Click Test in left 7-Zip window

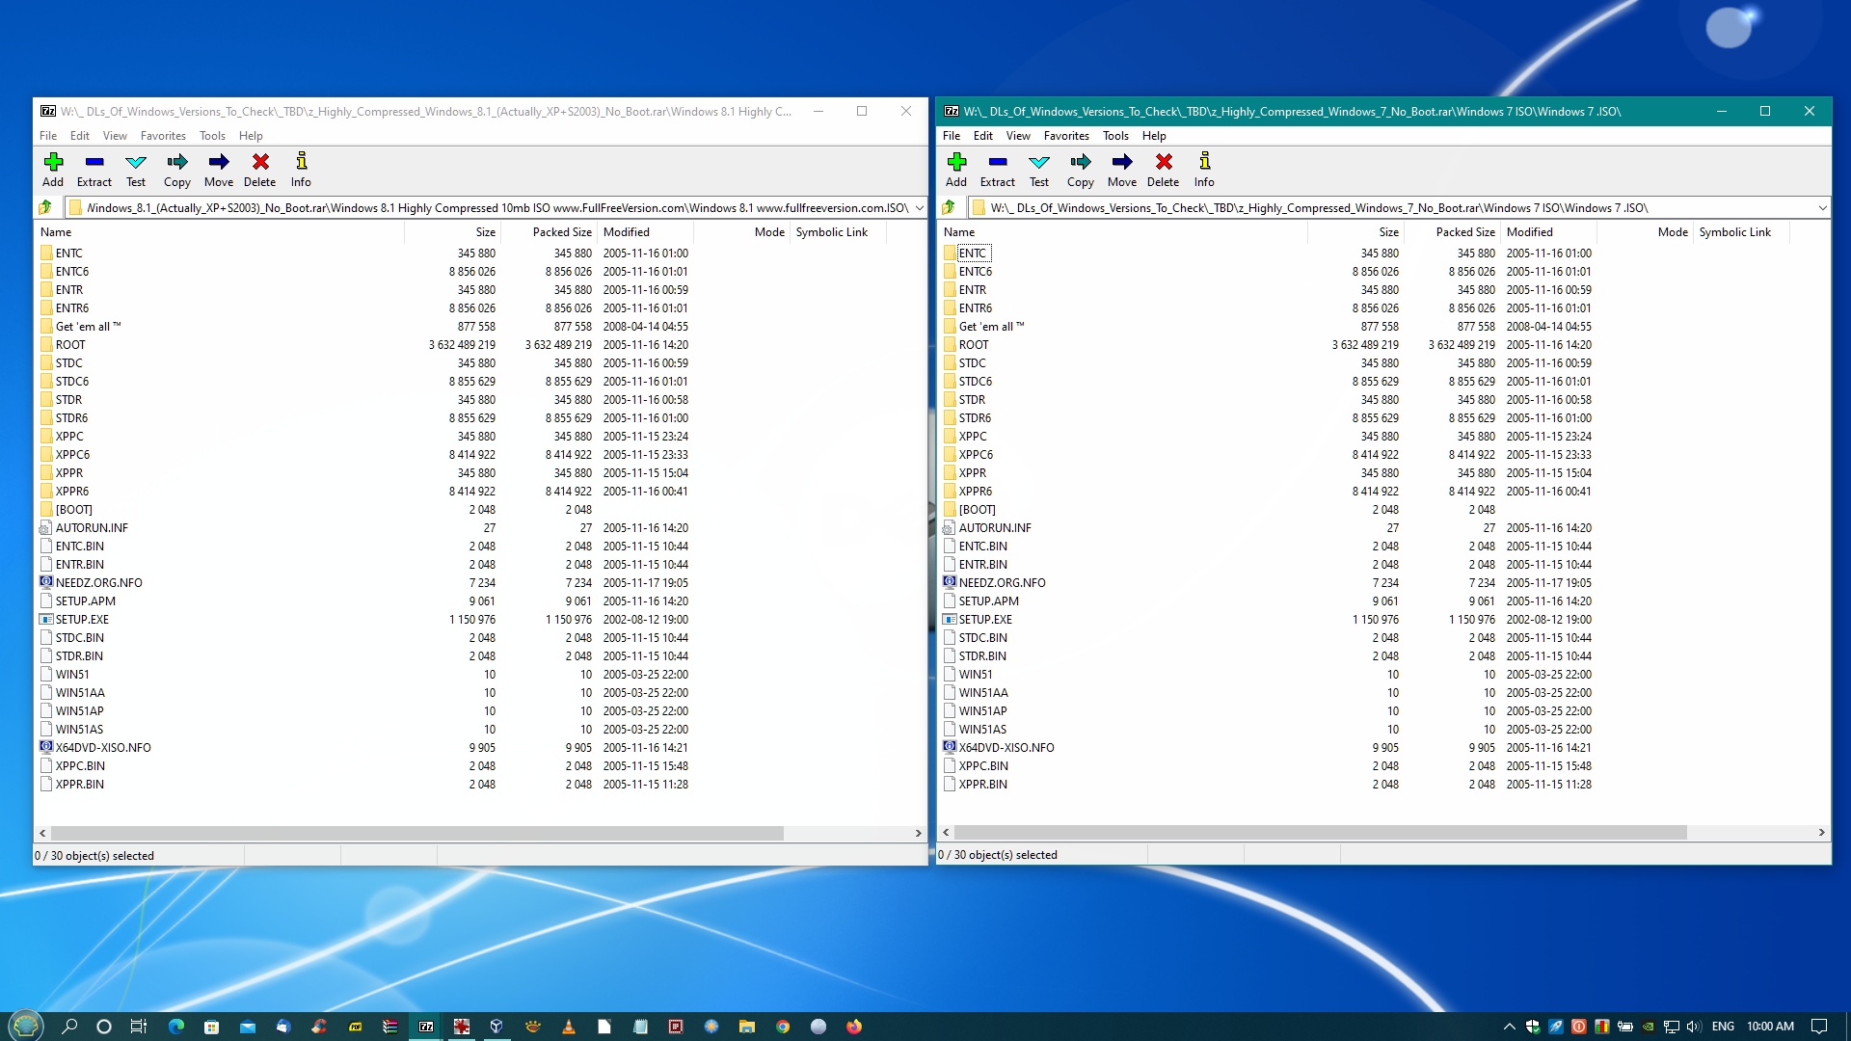[x=136, y=170]
